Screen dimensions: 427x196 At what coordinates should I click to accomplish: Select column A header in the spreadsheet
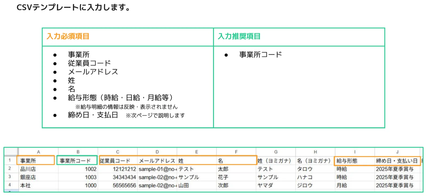[x=38, y=152]
